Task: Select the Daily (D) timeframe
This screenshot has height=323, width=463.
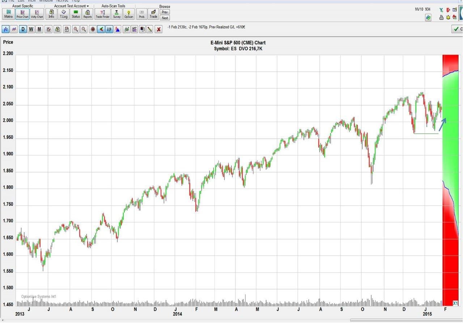Action: tap(24, 29)
